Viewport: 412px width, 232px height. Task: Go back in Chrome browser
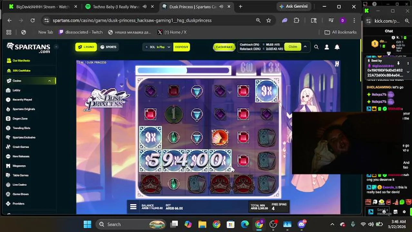coord(9,20)
